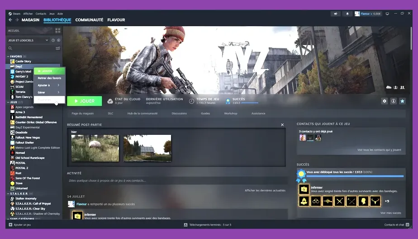Open the downloads icon in bottom bar

(x=185, y=225)
